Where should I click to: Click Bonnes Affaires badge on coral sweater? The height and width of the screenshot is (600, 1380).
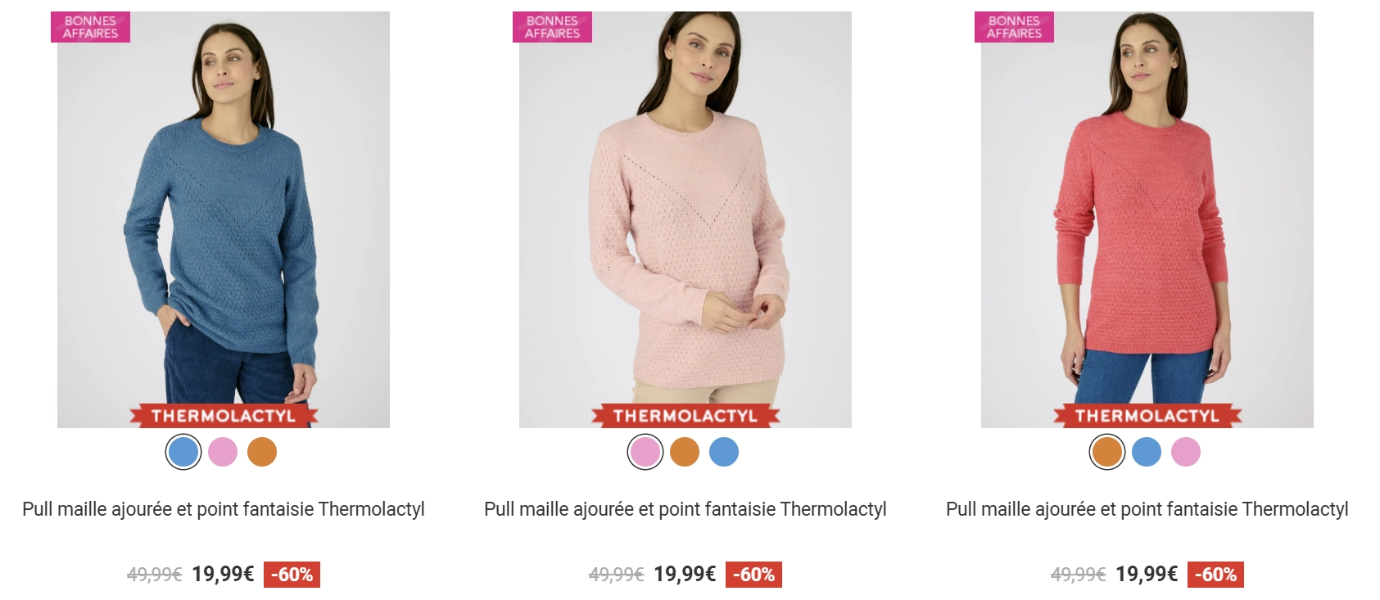coord(1014,27)
